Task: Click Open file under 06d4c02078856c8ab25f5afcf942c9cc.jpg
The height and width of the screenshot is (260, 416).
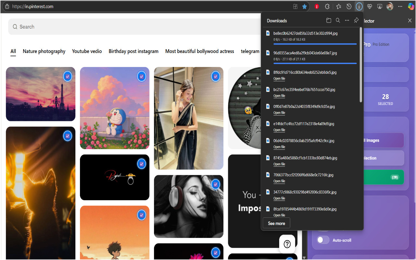Action: [x=279, y=147]
